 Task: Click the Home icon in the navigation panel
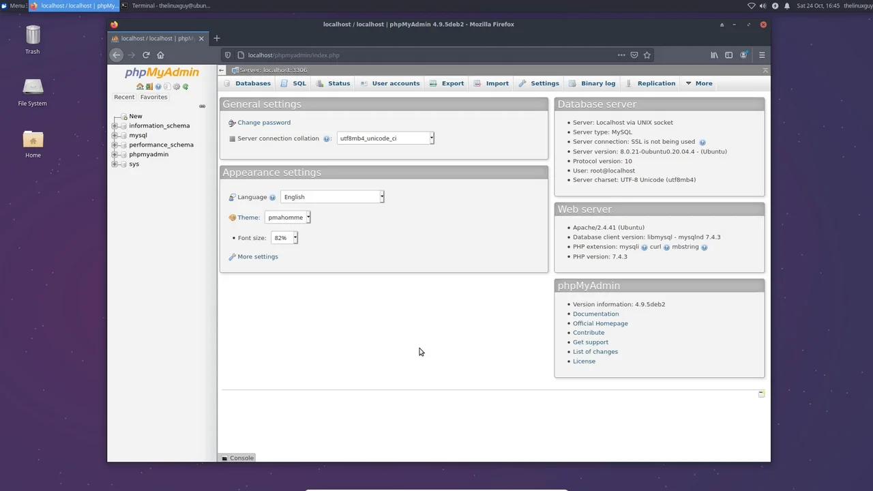click(140, 87)
